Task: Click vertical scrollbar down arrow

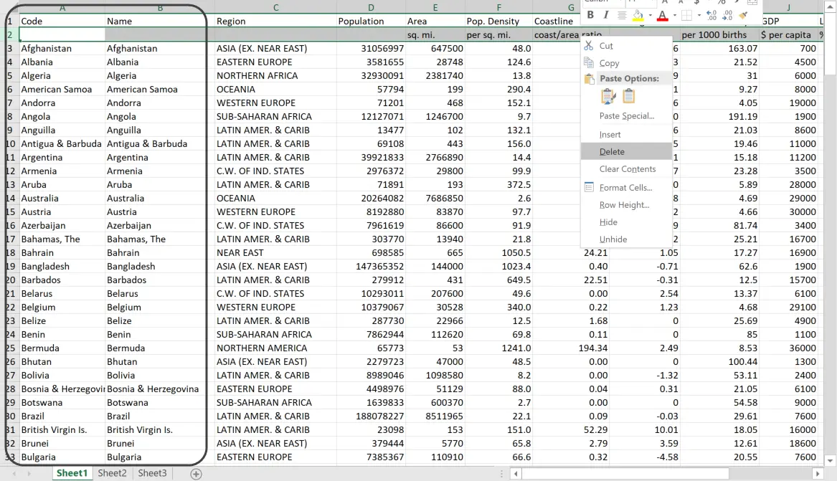Action: click(x=830, y=461)
